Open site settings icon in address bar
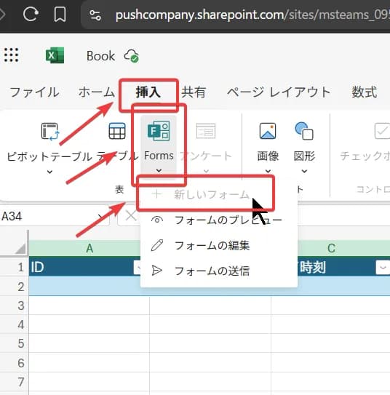Screen dimensions: 390x395 (95, 15)
